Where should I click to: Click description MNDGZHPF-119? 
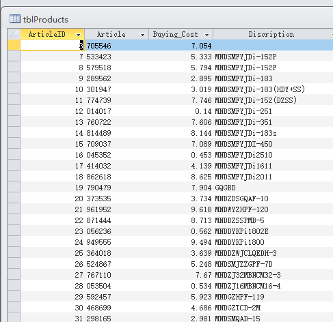click(239, 297)
